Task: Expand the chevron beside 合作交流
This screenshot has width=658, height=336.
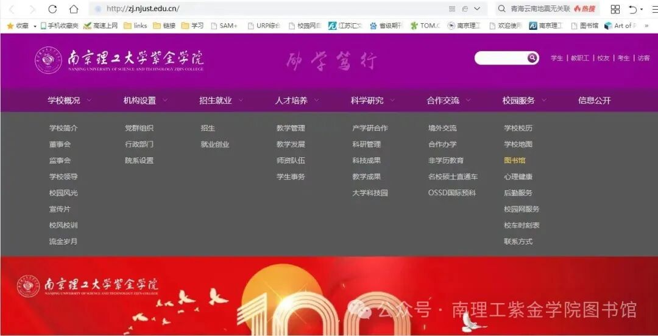Action: point(468,101)
